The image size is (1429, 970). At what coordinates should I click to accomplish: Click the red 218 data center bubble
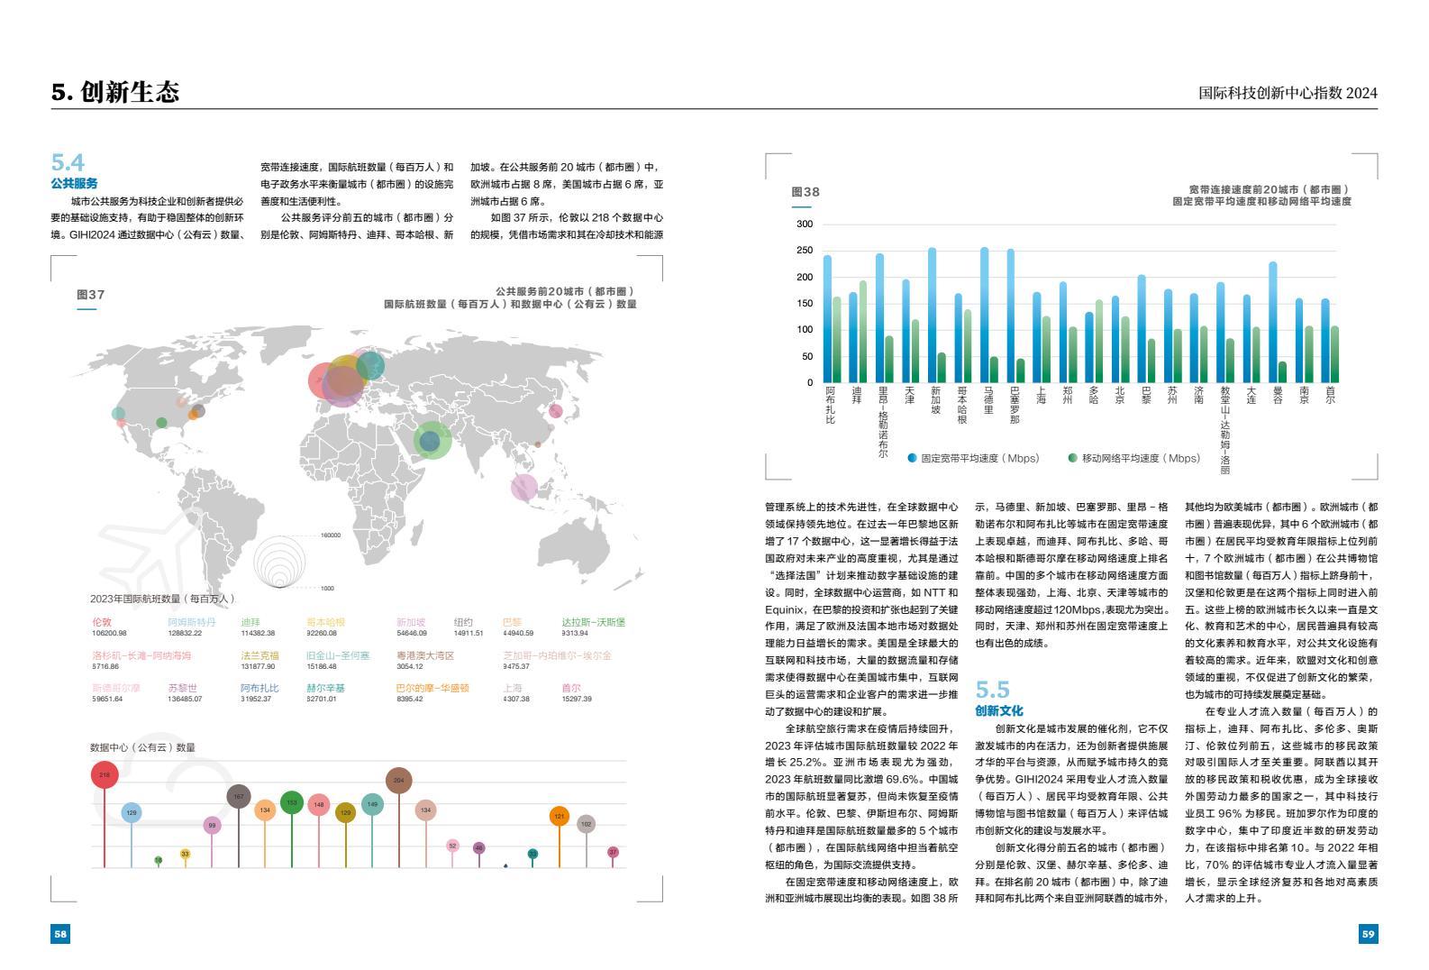point(105,774)
